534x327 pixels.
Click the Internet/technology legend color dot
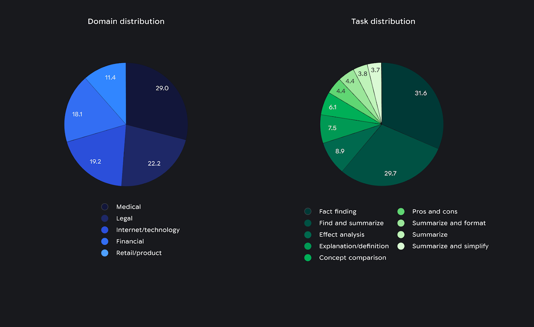[x=105, y=230]
